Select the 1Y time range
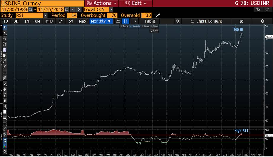Image resolution: width=273 pixels, height=157 pixels. coord(61,21)
